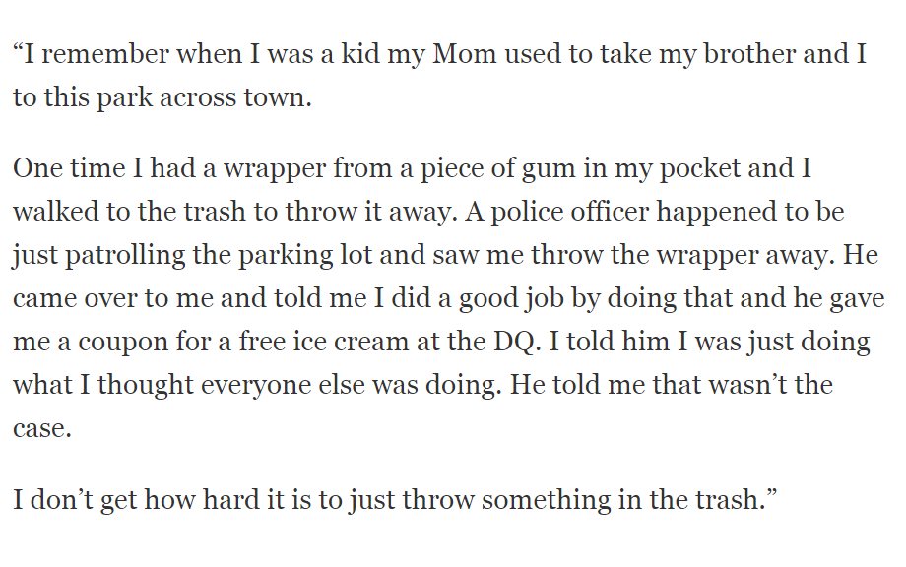Click the opening phrase "I remember"
Image resolution: width=906 pixels, height=567 pixels.
[97, 54]
